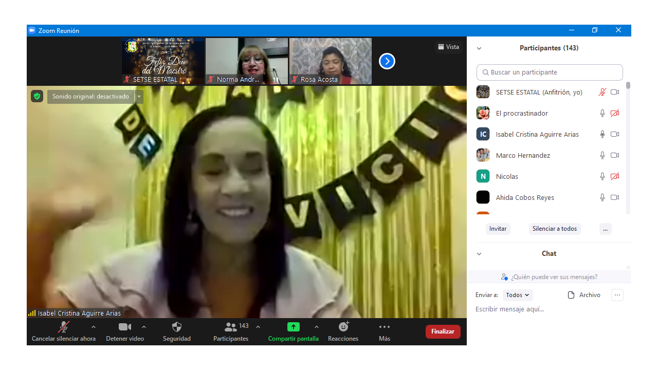Open the Vista layout menu

[x=448, y=47]
